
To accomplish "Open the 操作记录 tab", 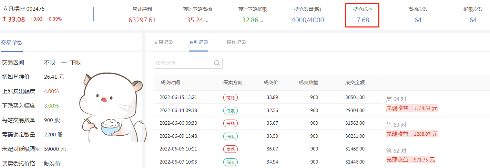I will click(236, 42).
